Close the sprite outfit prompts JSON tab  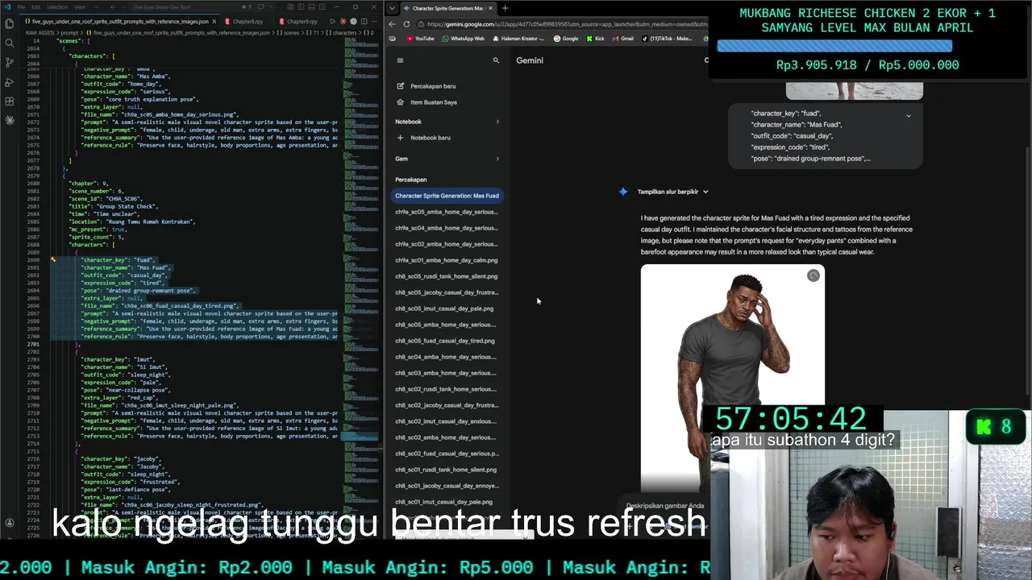coord(214,21)
